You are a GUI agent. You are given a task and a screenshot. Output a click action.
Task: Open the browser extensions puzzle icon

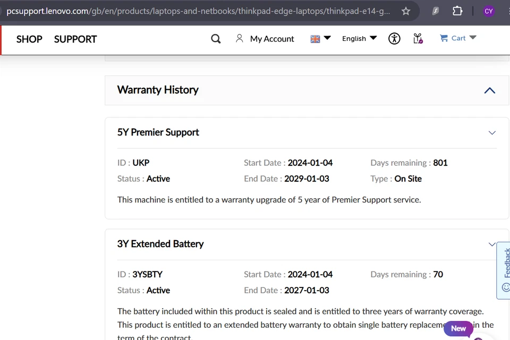[x=457, y=11]
